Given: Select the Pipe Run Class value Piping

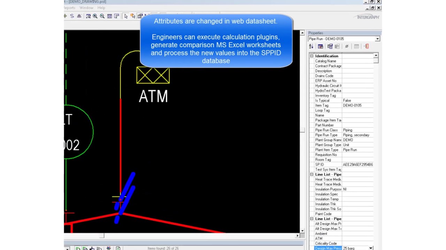Looking at the screenshot, I should point(347,130).
